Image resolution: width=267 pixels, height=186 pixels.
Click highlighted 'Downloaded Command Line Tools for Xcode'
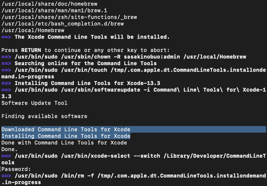click(66, 129)
